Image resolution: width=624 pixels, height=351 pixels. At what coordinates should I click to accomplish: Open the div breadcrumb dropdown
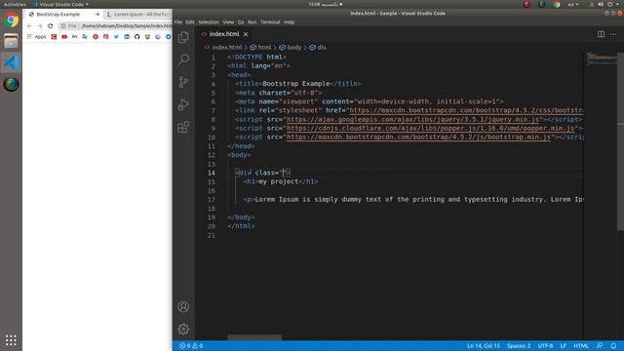point(318,48)
